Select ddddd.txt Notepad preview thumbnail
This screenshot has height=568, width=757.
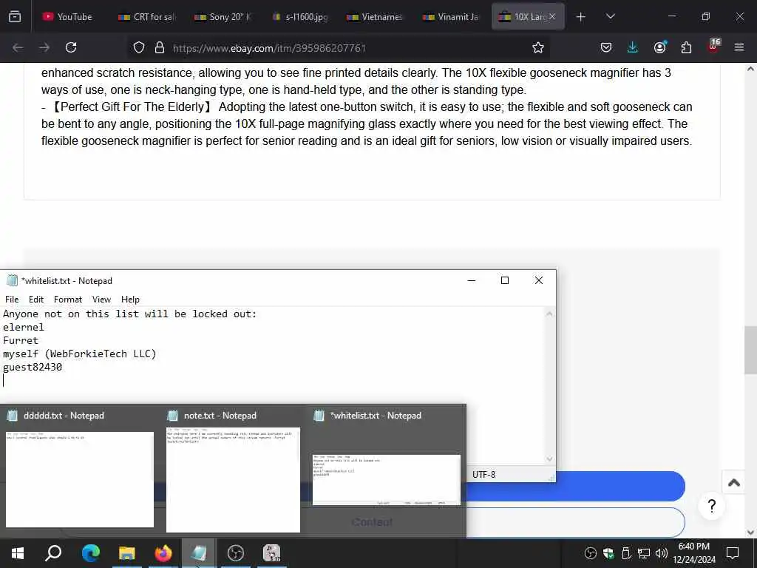click(80, 479)
